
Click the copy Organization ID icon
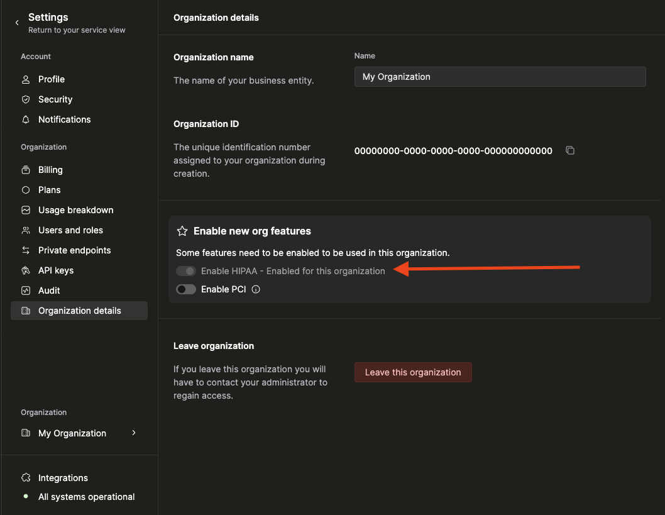pos(570,150)
